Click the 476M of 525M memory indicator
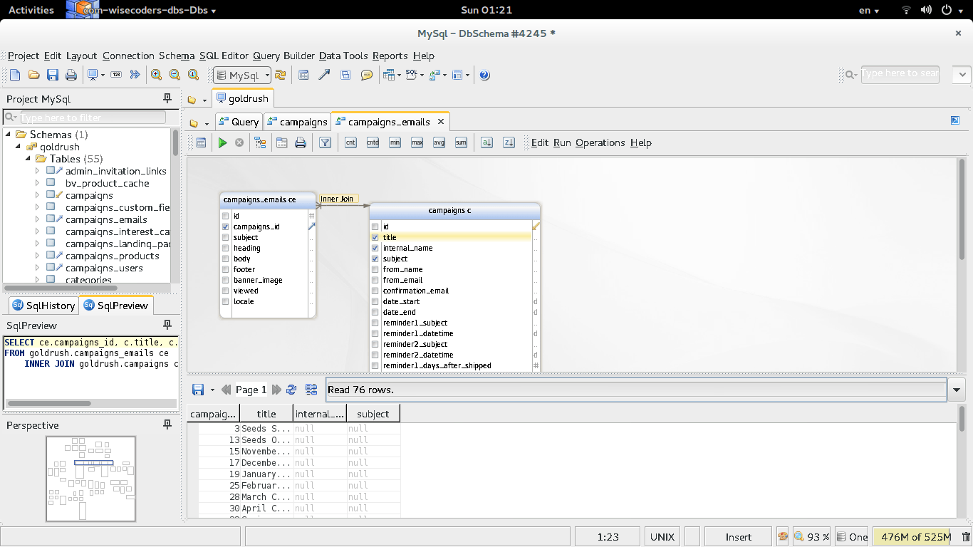 point(916,537)
